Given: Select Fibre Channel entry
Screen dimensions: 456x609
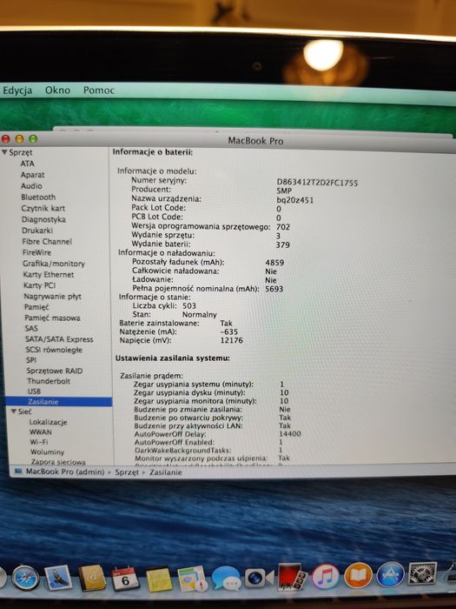Looking at the screenshot, I should 47,242.
